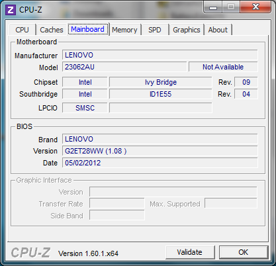Click the BIOS Date 05/02/2012
Image resolution: width=276 pixels, height=266 pixels.
point(160,163)
